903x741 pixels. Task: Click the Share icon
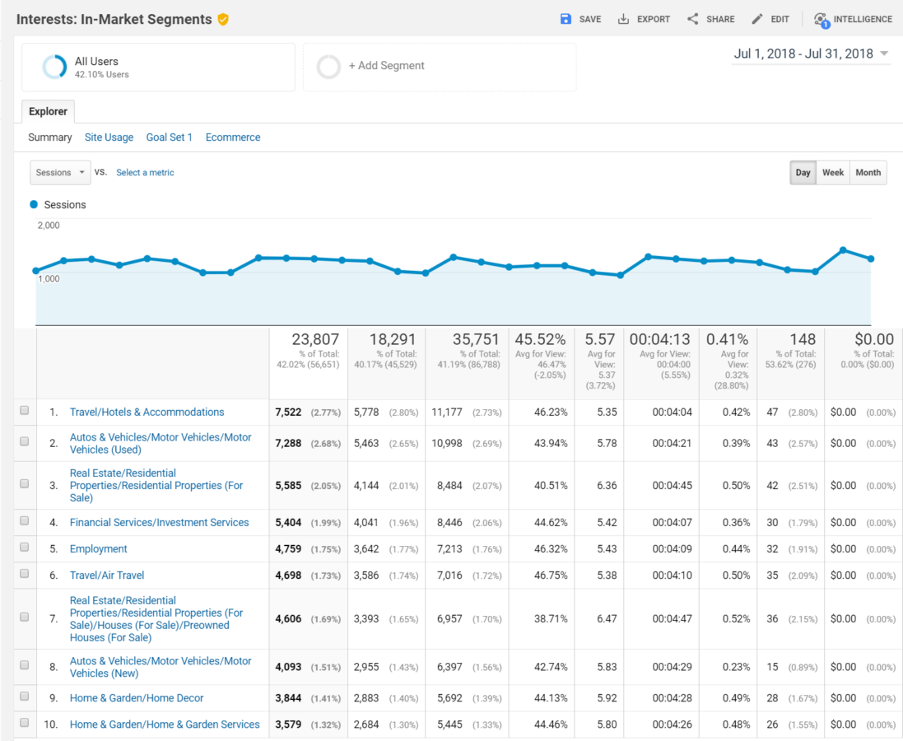click(692, 19)
